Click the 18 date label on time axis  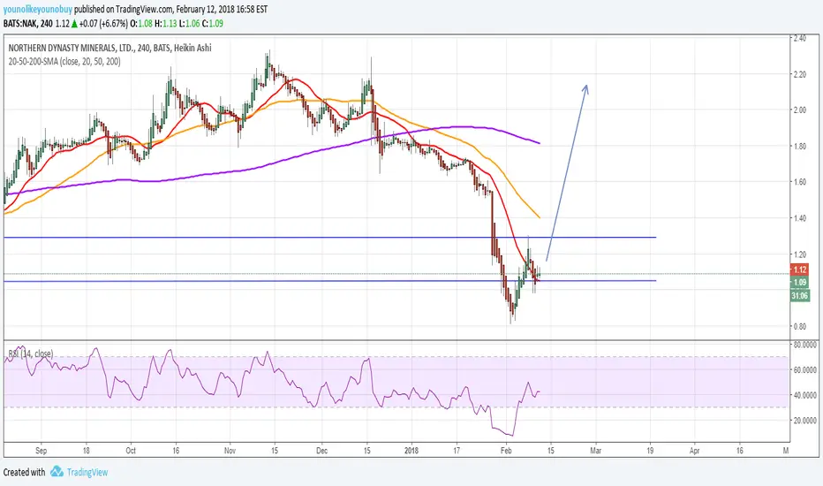click(x=86, y=451)
